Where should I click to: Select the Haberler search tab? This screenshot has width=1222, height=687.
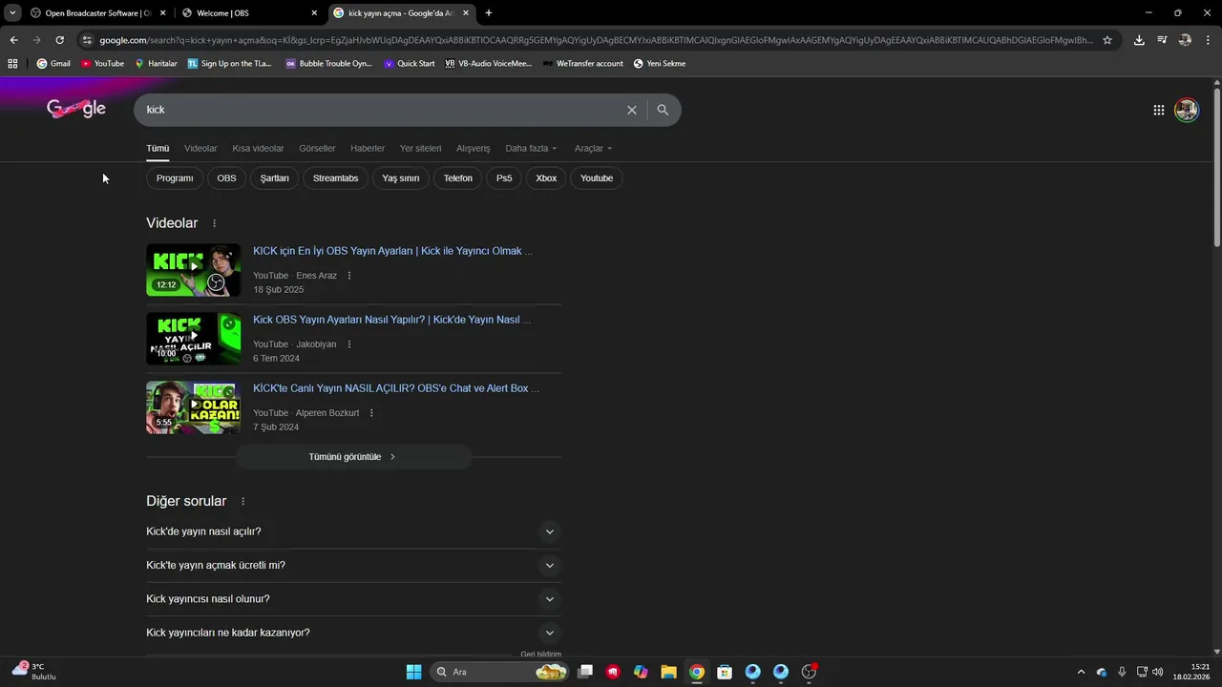[x=368, y=148]
